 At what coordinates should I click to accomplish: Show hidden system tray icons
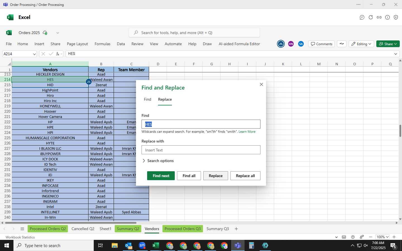pyautogui.click(x=353, y=246)
